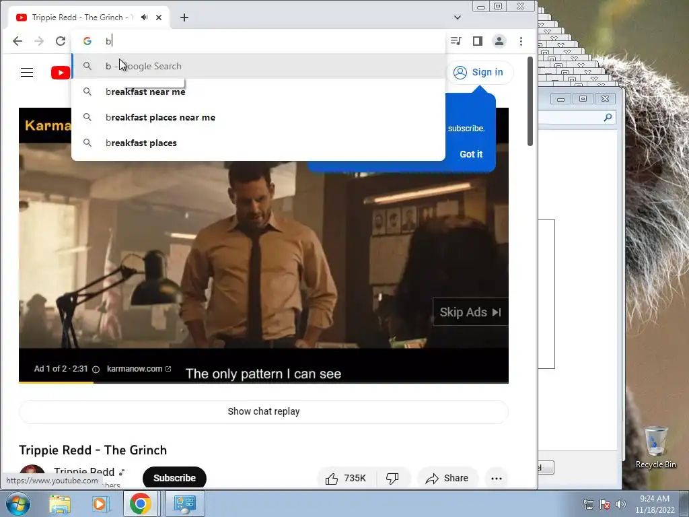689x517 pixels.
Task: Reload the page with the refresh icon
Action: pyautogui.click(x=61, y=41)
